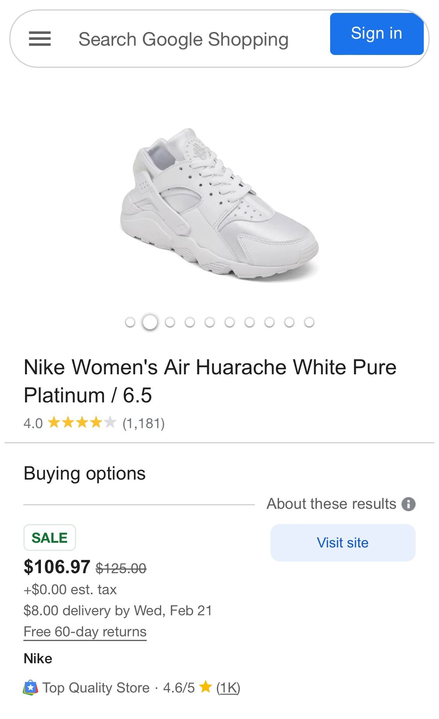Click the Visit site button
Image resolution: width=439 pixels, height=719 pixels.
pyautogui.click(x=343, y=542)
